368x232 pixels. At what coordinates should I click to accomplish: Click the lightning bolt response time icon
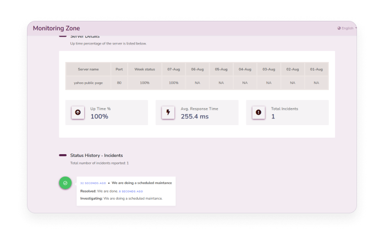(x=168, y=112)
